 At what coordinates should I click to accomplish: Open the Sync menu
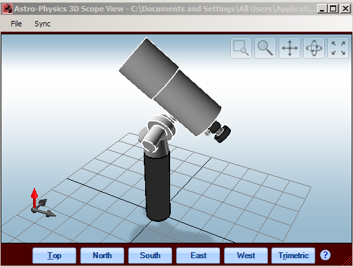point(43,24)
